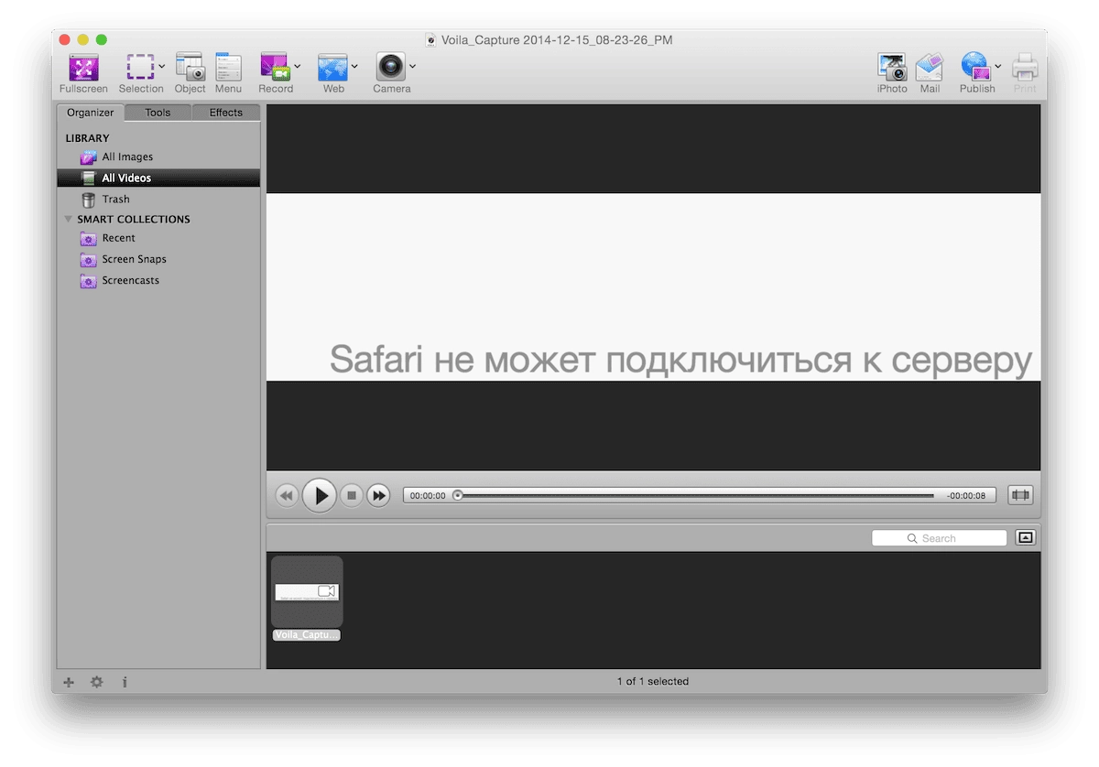Show Web capture dropdown options
This screenshot has width=1099, height=767.
(x=354, y=66)
